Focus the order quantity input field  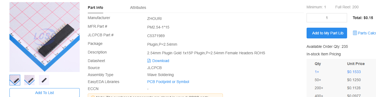pos(327,18)
